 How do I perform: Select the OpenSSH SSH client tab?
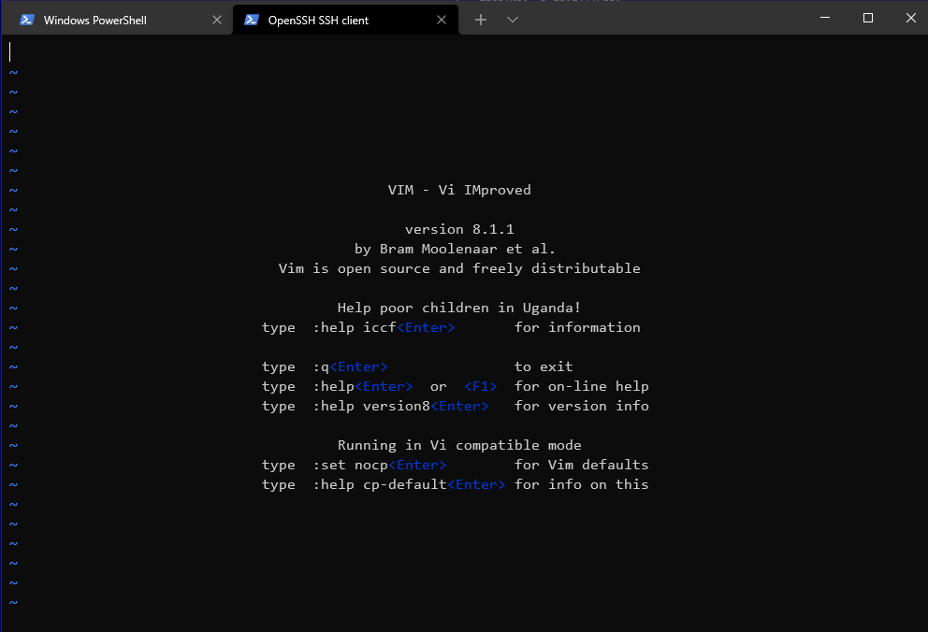[345, 21]
